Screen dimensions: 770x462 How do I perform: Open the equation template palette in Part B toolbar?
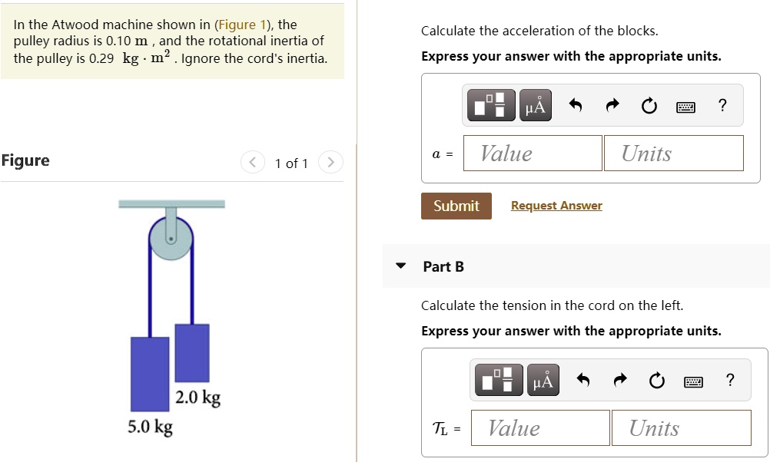pyautogui.click(x=498, y=379)
